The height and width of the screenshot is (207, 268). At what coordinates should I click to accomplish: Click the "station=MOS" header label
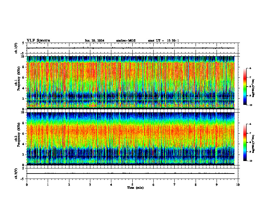pos(126,41)
